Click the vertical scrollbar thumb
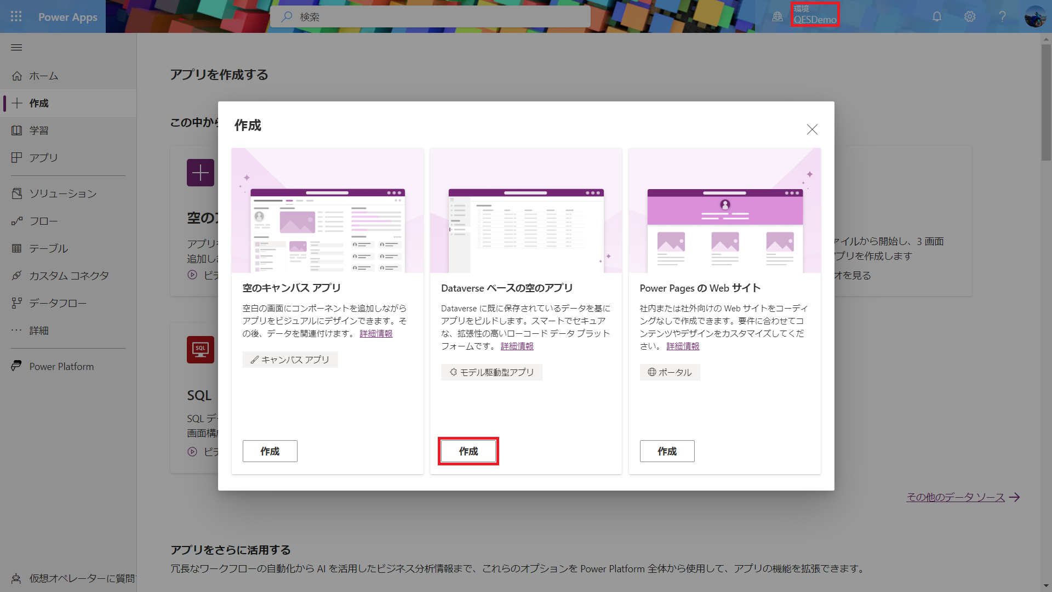Viewport: 1052px width, 592px height. coord(1046,102)
